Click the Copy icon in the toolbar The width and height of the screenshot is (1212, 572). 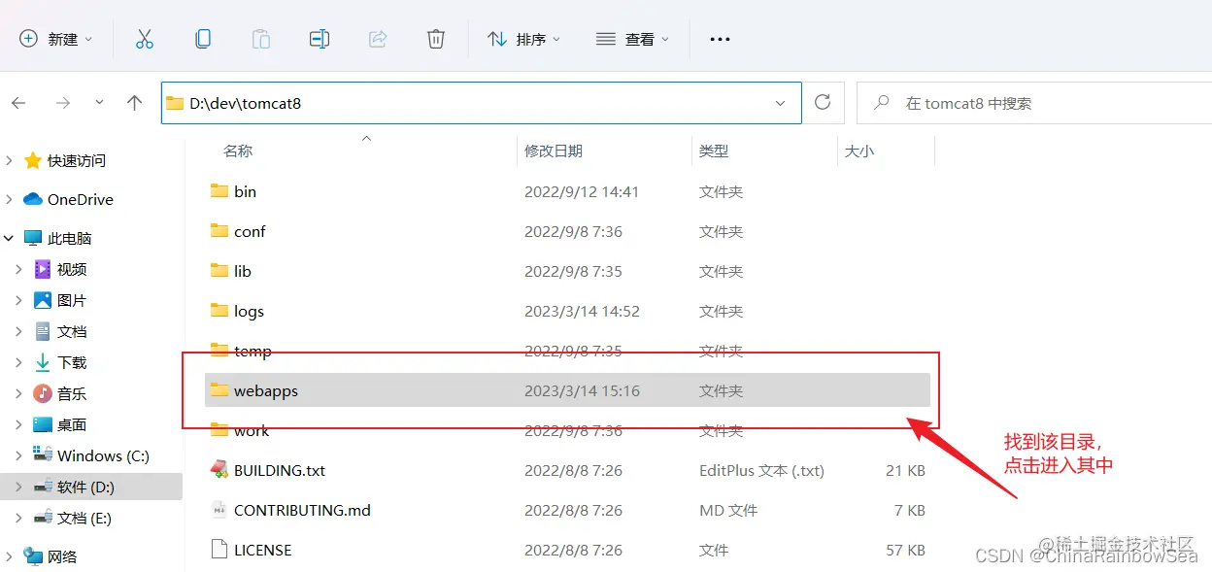coord(202,39)
